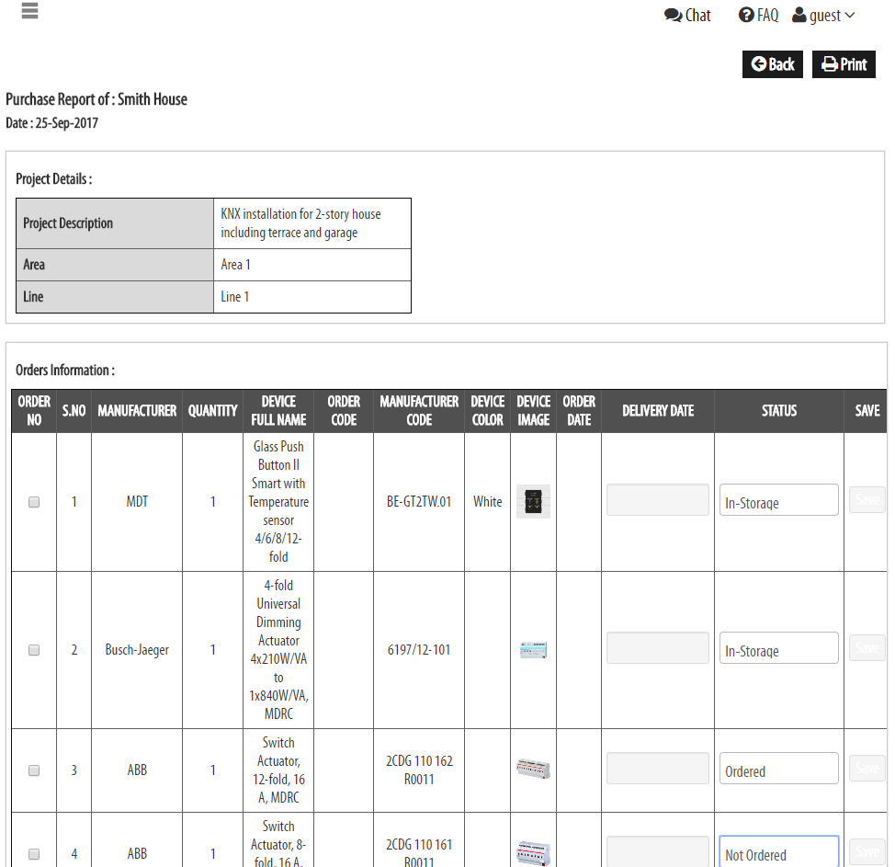
Task: Click the Purchase Report of Smith House title
Action: (96, 99)
